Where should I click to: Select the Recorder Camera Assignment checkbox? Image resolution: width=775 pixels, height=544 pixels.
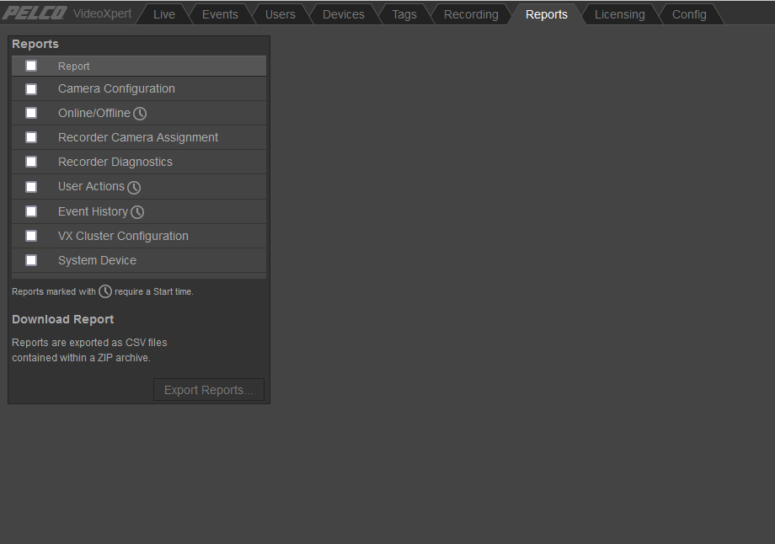31,137
